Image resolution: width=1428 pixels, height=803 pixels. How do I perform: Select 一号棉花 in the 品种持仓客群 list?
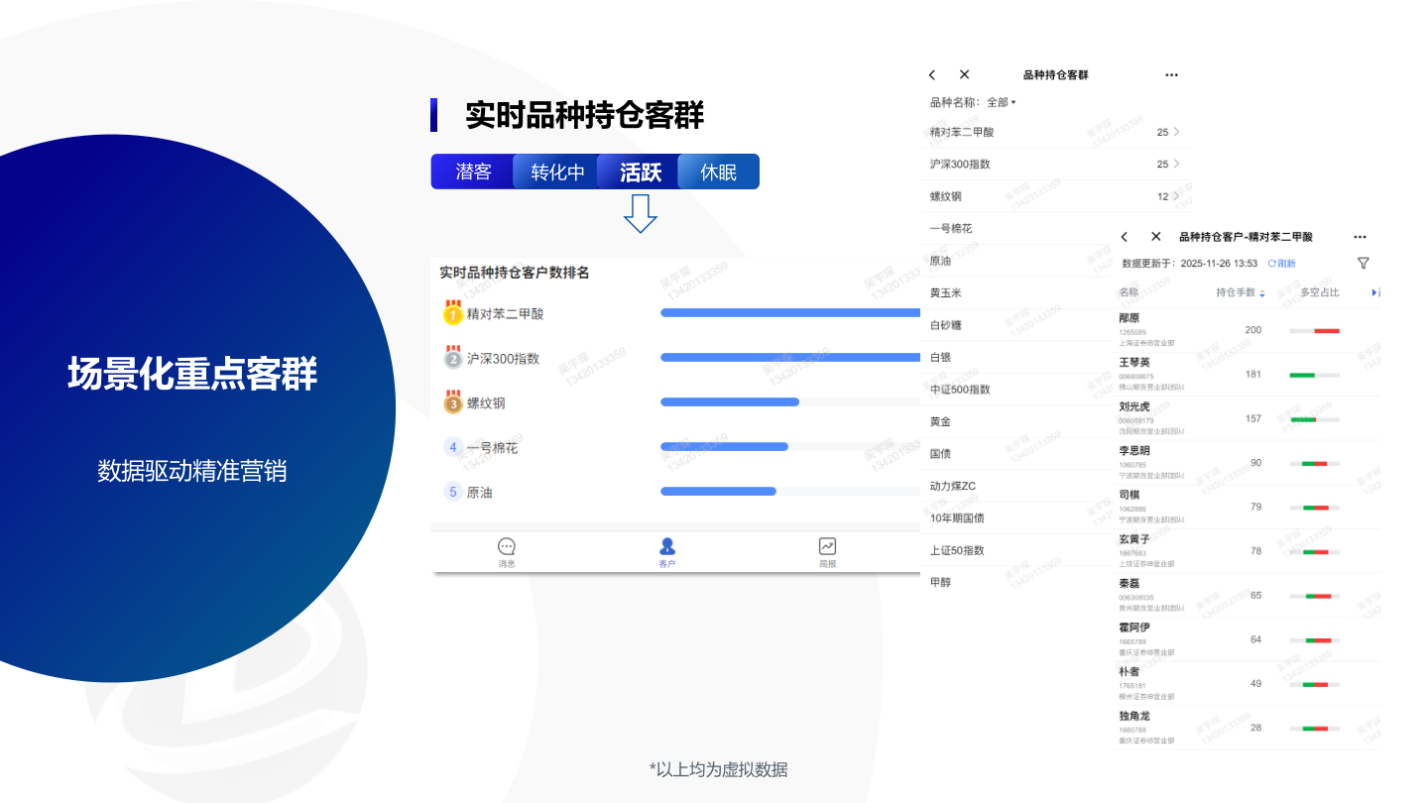click(x=951, y=228)
